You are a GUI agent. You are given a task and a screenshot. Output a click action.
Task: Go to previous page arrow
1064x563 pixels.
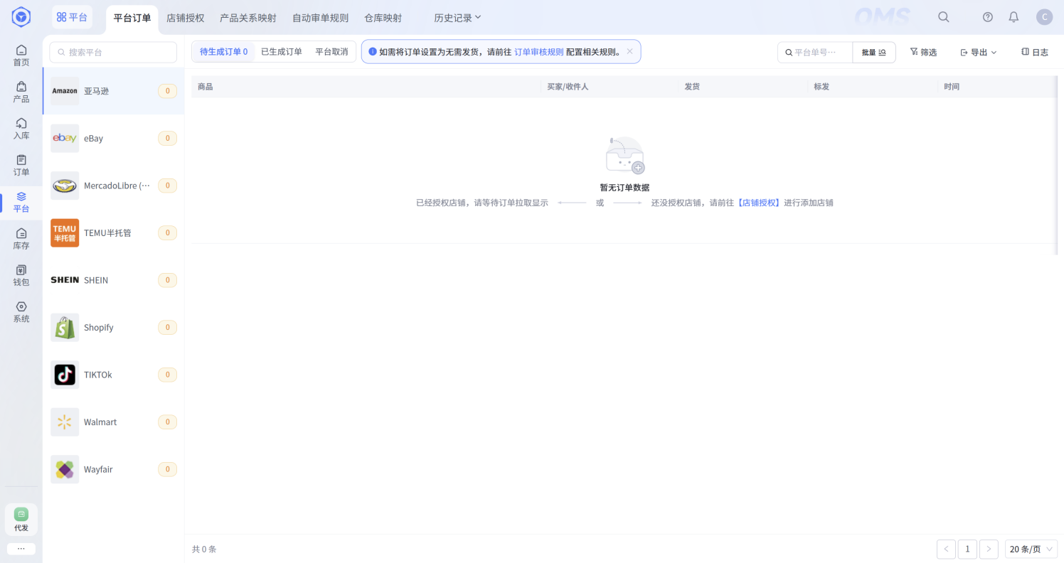(946, 549)
